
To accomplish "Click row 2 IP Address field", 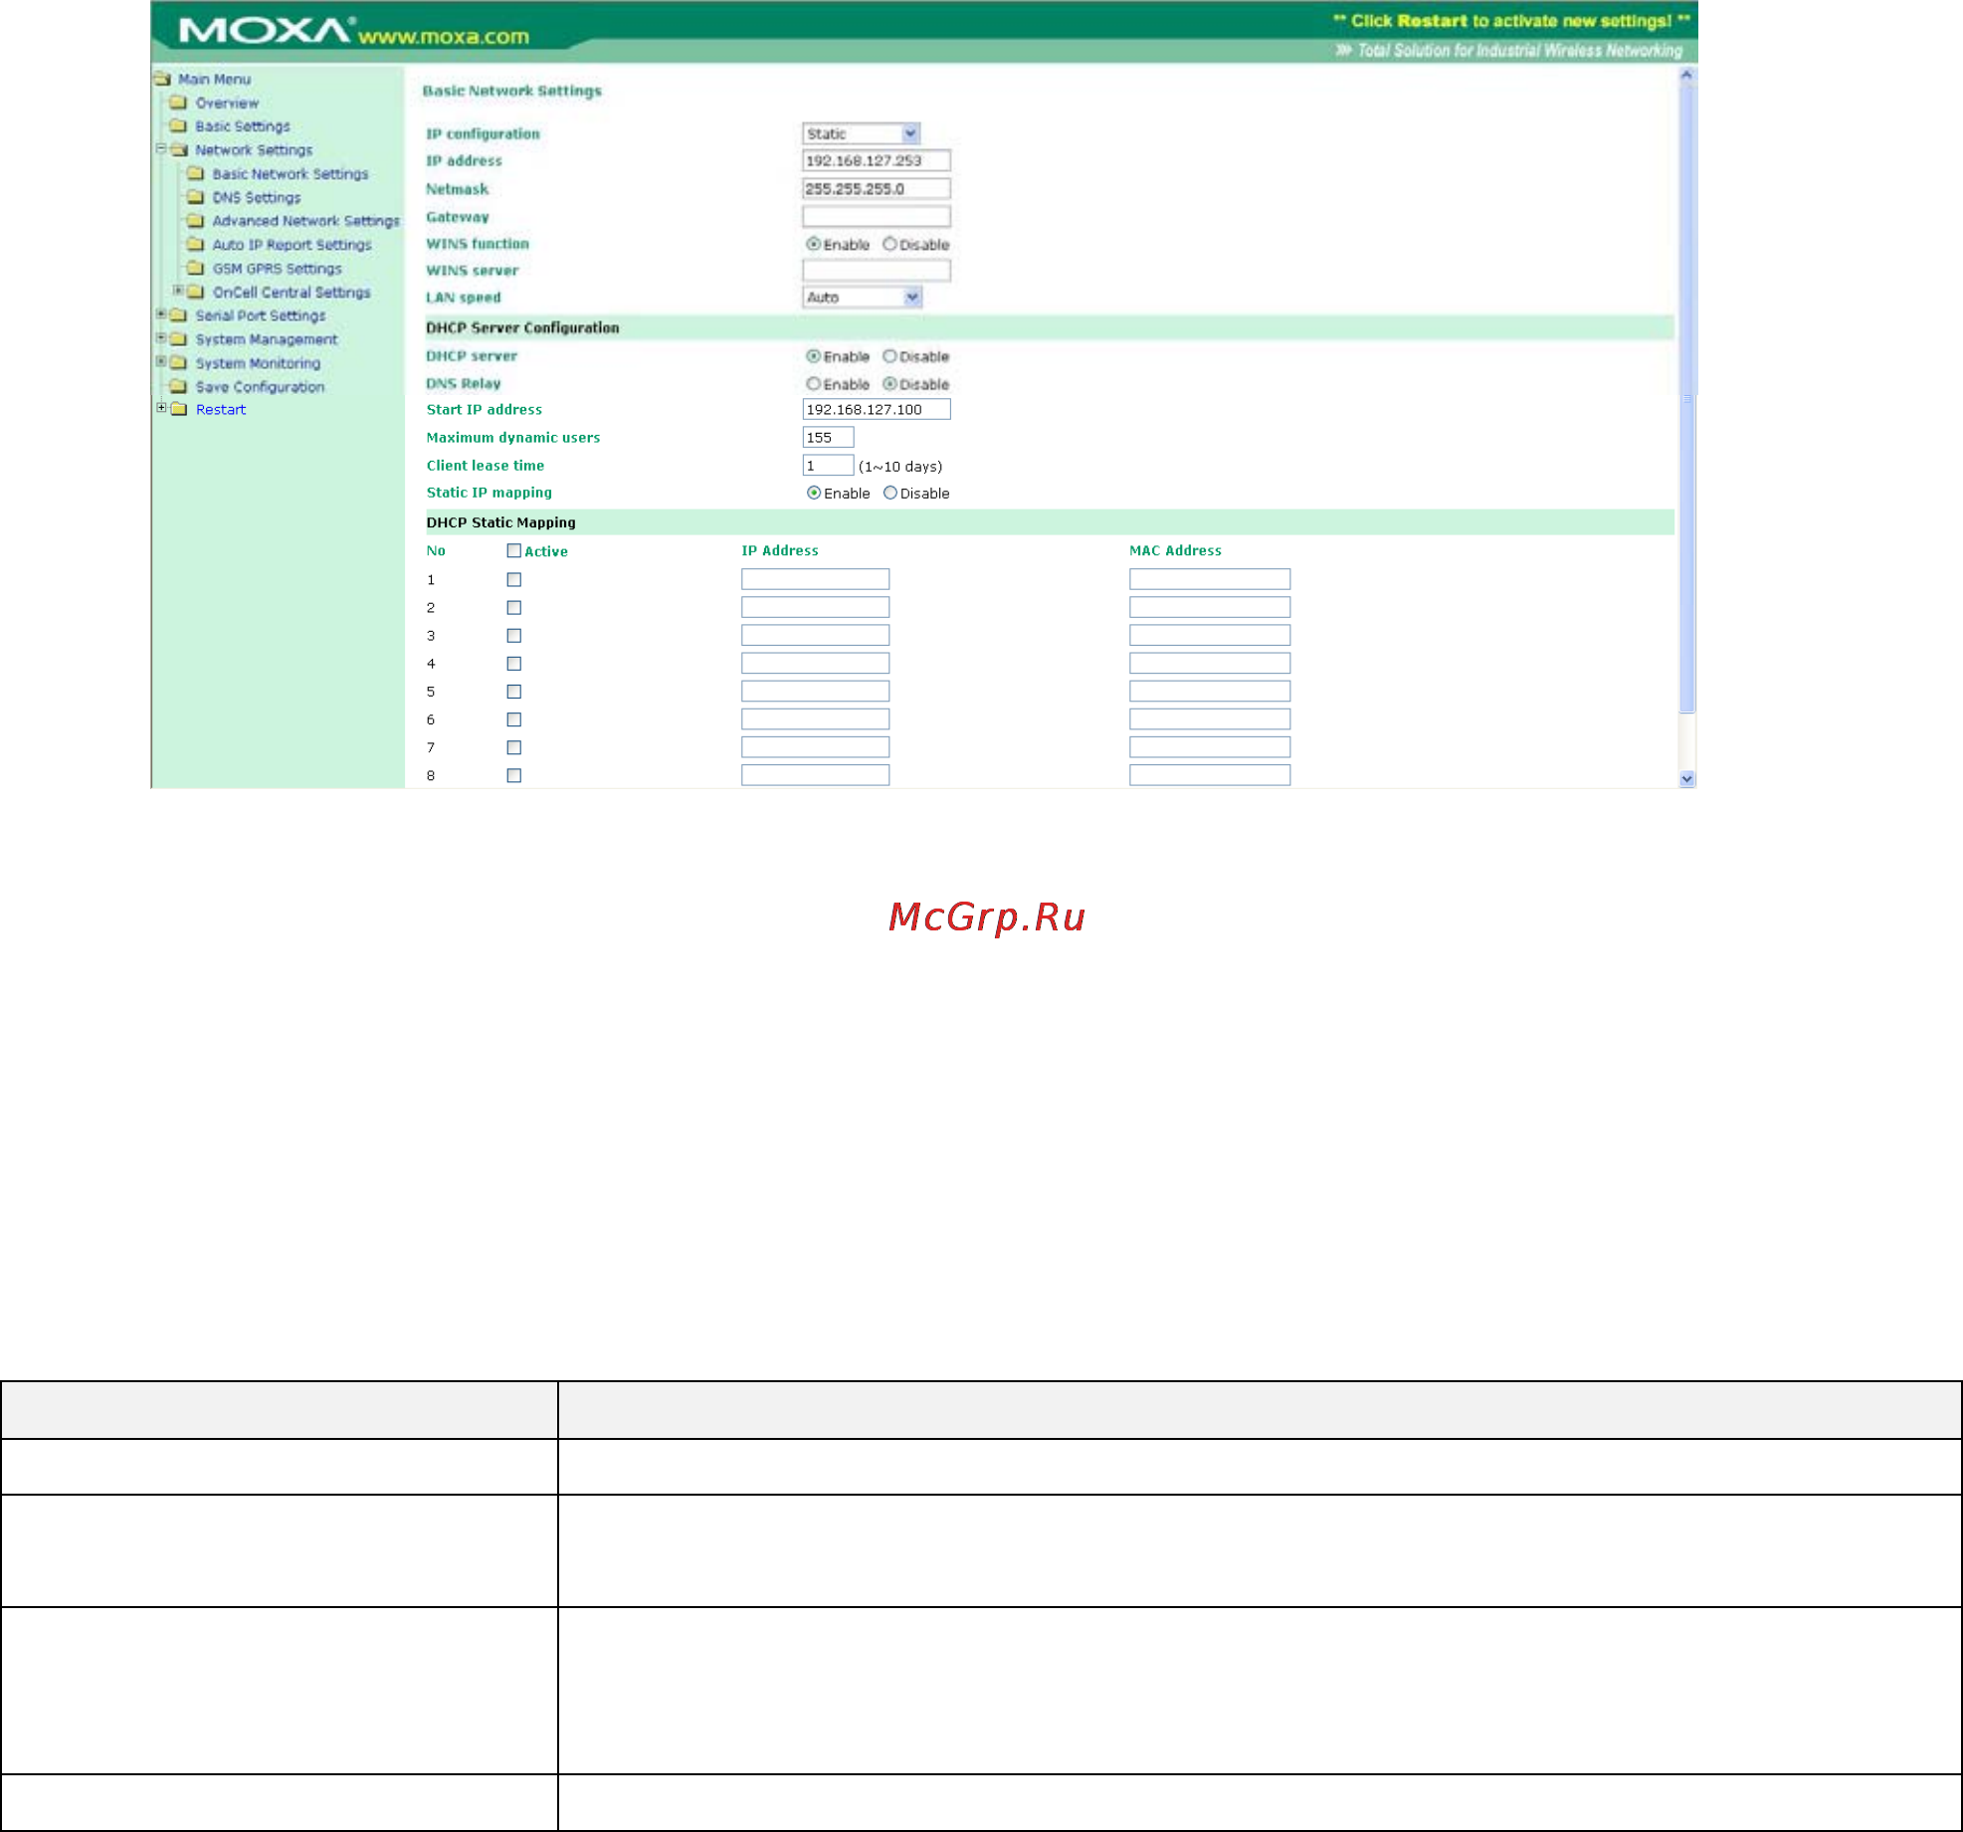I will [x=815, y=607].
